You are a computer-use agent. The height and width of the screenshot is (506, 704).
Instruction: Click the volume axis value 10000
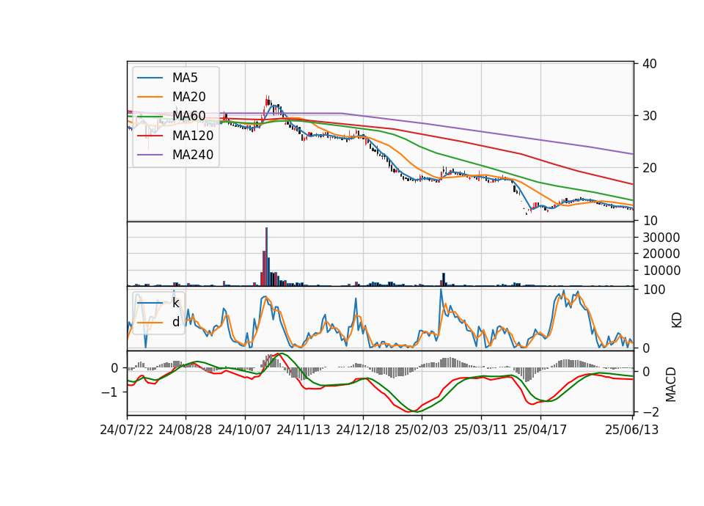point(661,271)
